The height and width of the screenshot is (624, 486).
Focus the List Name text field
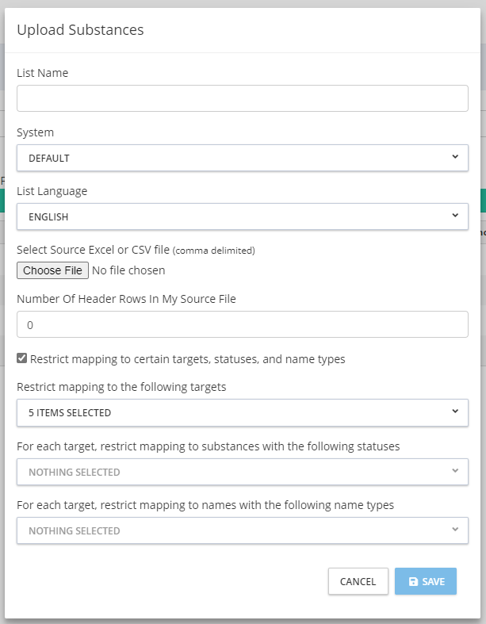242,98
